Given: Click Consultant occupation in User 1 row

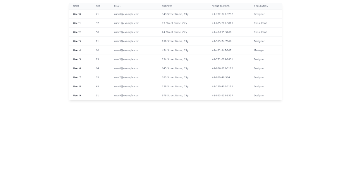Looking at the screenshot, I should pyautogui.click(x=260, y=23).
